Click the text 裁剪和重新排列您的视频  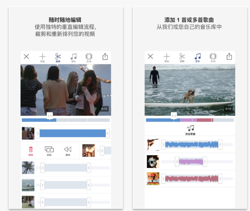[x=65, y=34]
